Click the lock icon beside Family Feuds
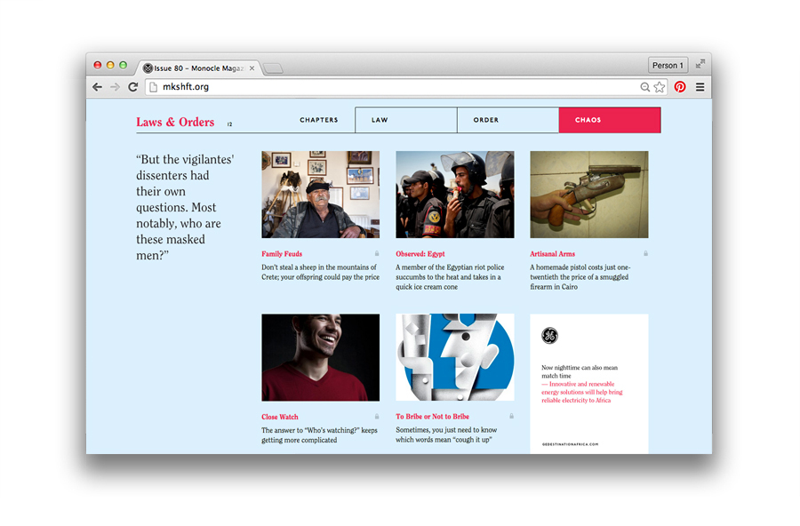 377,253
